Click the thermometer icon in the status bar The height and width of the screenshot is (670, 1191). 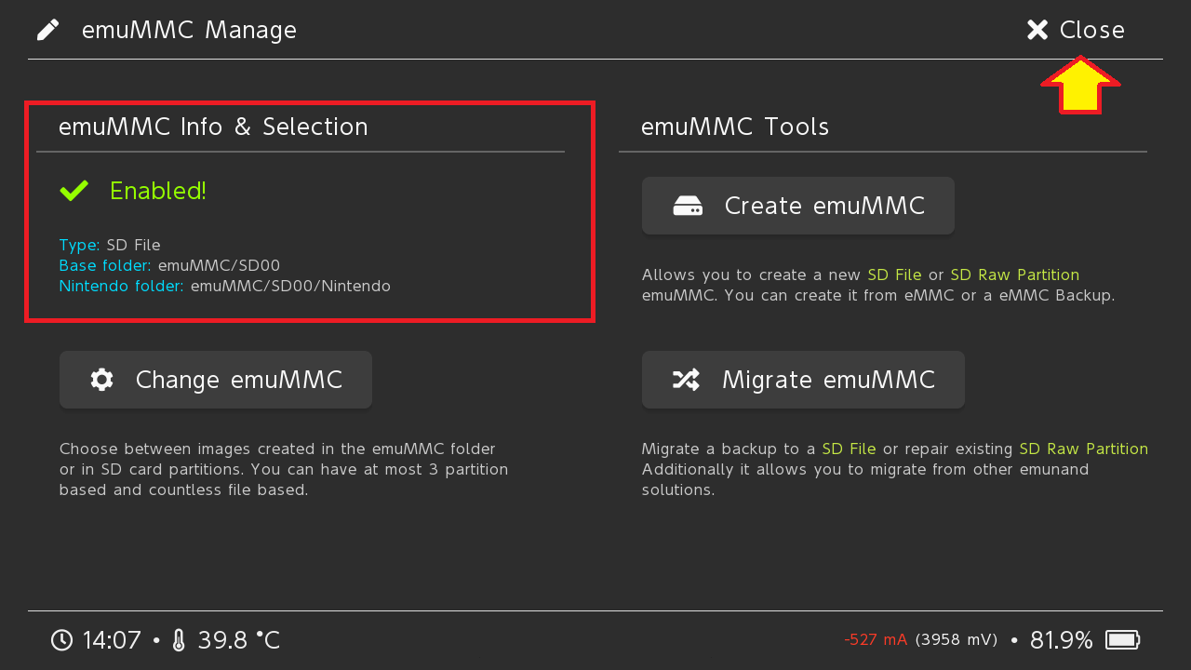pos(180,640)
